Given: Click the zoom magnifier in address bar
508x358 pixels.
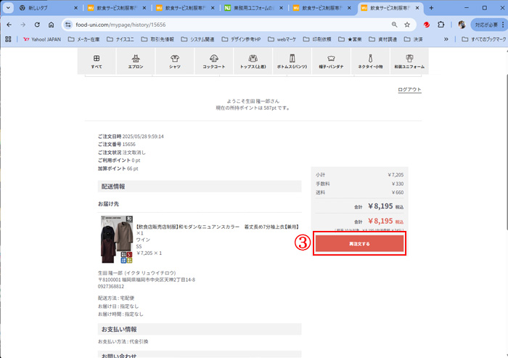Looking at the screenshot, I should tap(394, 25).
